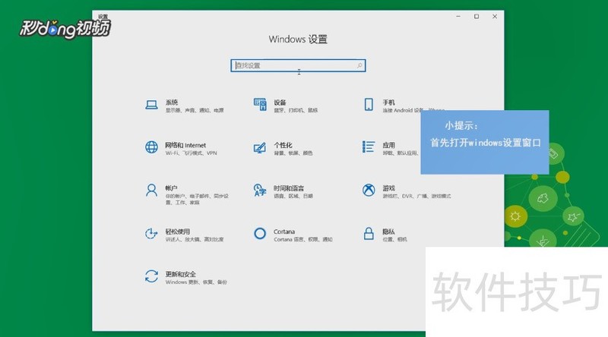608x337 pixels.
Task: Minimize the Settings window
Action: coord(458,16)
